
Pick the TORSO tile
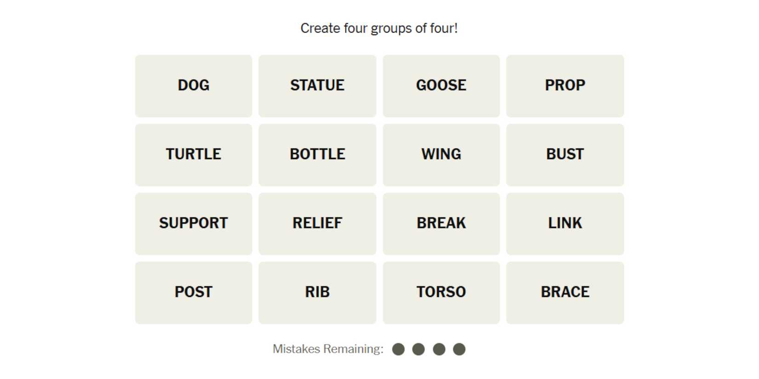(x=441, y=293)
